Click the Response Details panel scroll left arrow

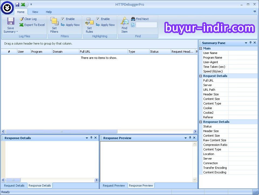pyautogui.click(x=3, y=180)
